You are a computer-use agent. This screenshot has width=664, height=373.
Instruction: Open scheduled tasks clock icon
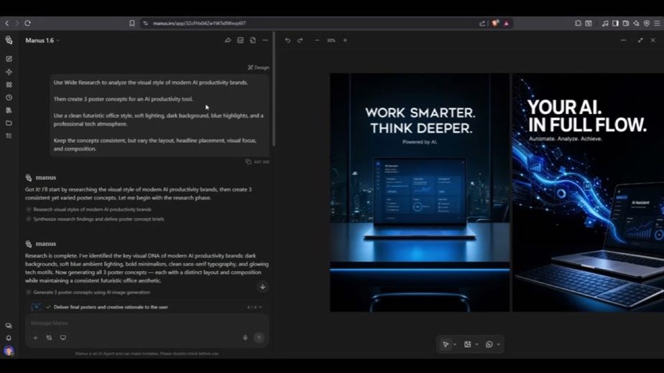pyautogui.click(x=9, y=98)
